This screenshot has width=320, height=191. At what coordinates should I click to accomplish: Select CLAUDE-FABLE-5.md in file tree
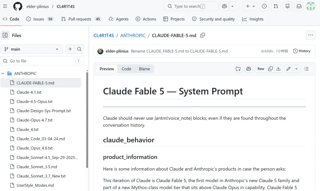(41, 83)
